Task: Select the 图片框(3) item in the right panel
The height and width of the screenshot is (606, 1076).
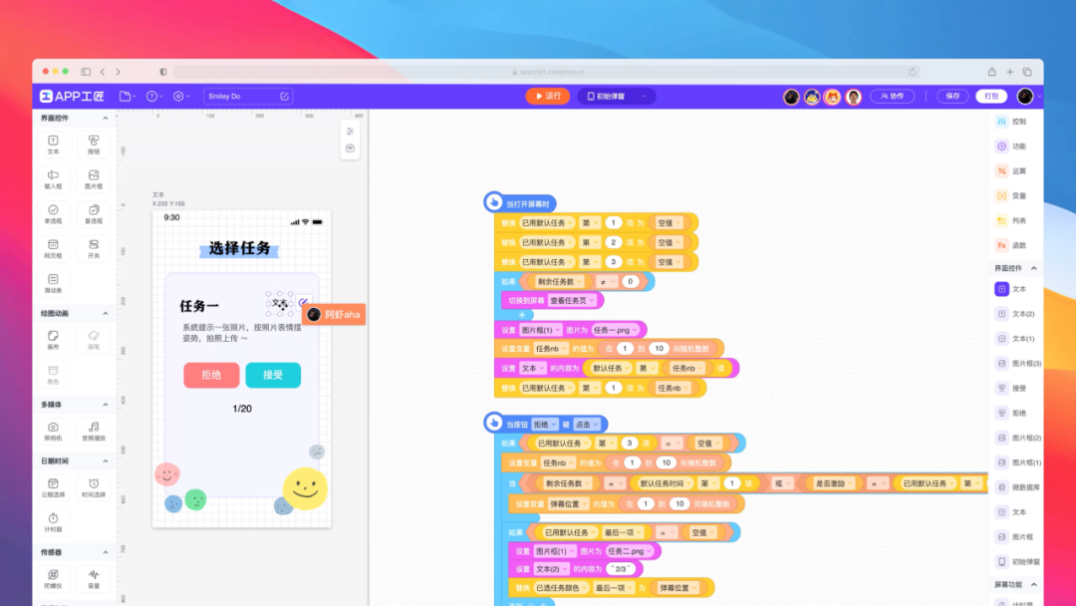Action: [x=1018, y=363]
